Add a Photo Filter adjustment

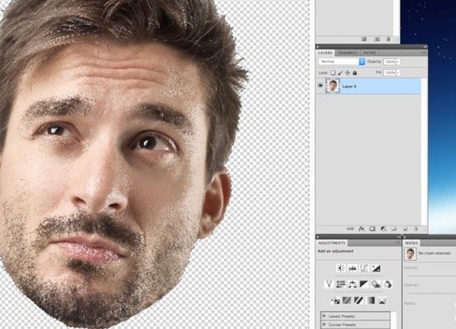coord(375,284)
